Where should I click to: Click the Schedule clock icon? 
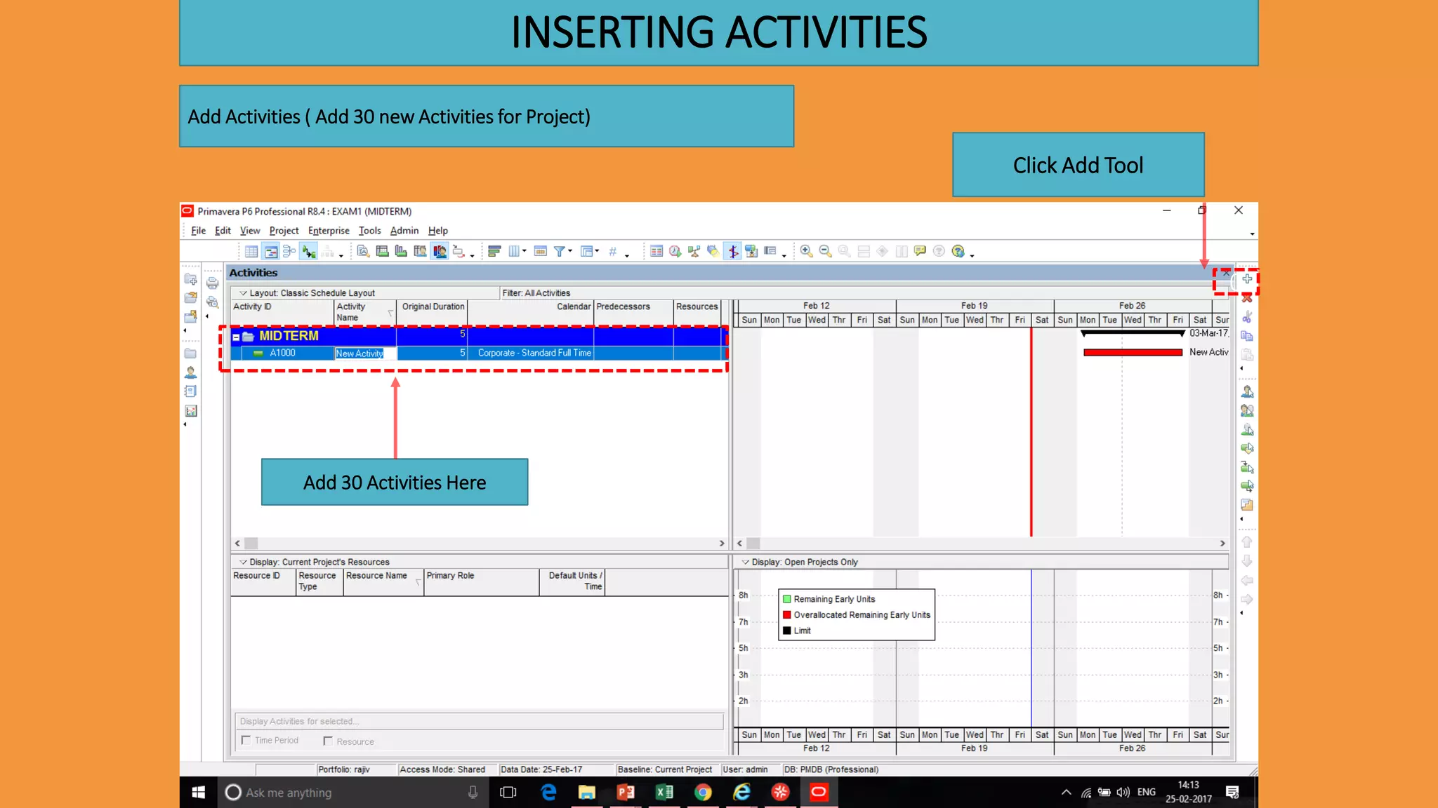[x=675, y=251]
